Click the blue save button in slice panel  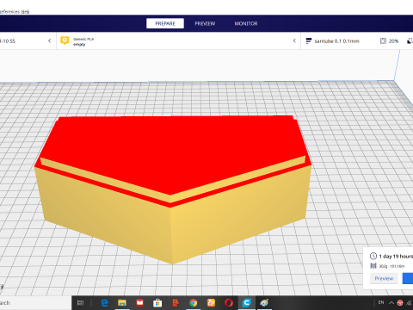point(408,278)
